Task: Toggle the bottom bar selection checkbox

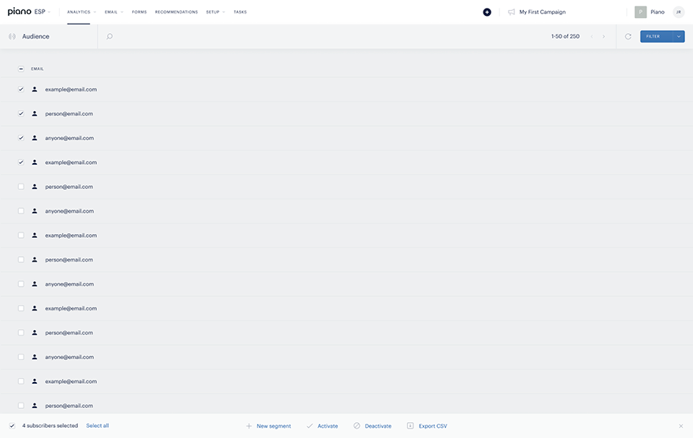Action: pos(12,425)
